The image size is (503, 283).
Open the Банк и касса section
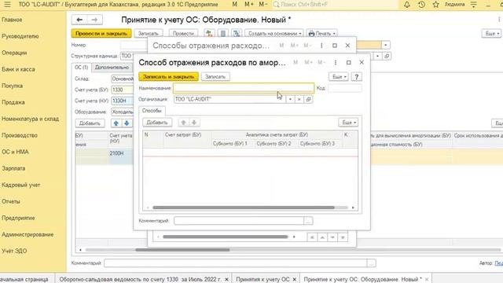[x=18, y=69]
